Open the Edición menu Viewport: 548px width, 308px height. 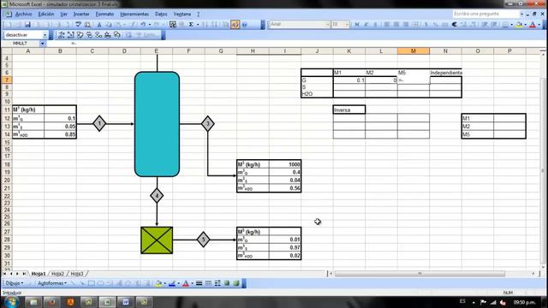[x=45, y=14]
